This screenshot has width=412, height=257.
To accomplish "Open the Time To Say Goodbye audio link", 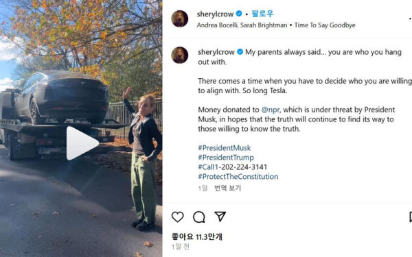I will pos(325,25).
